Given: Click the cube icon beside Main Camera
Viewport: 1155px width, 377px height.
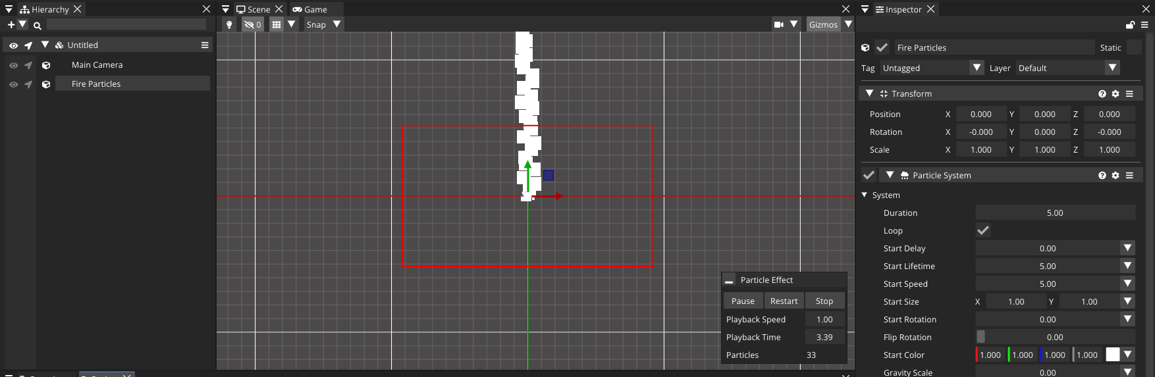Looking at the screenshot, I should [46, 65].
